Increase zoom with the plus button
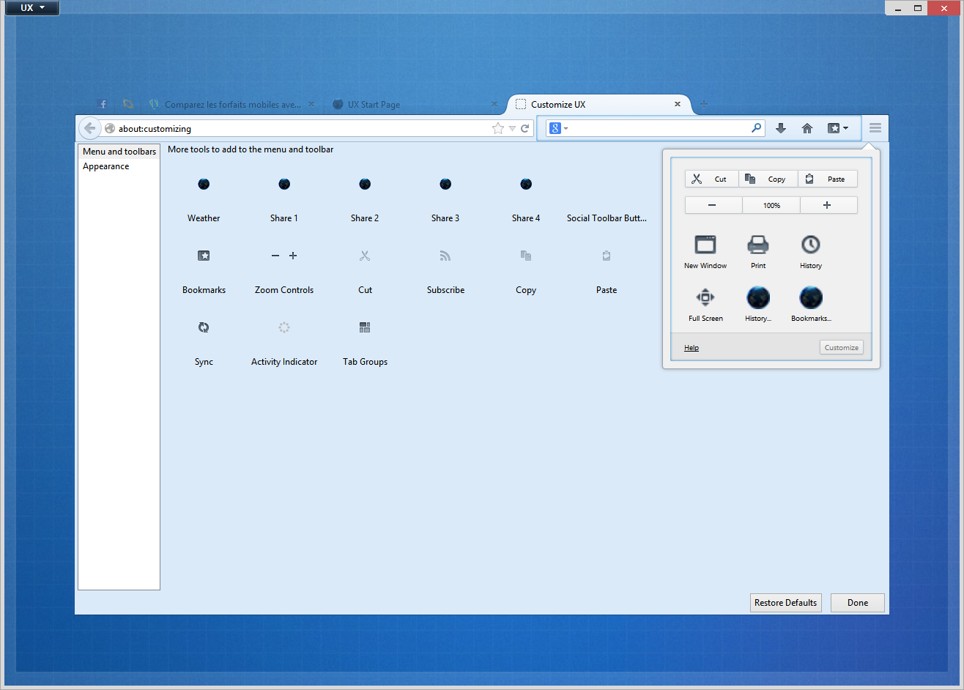Screen dimensions: 964x690 [827, 205]
